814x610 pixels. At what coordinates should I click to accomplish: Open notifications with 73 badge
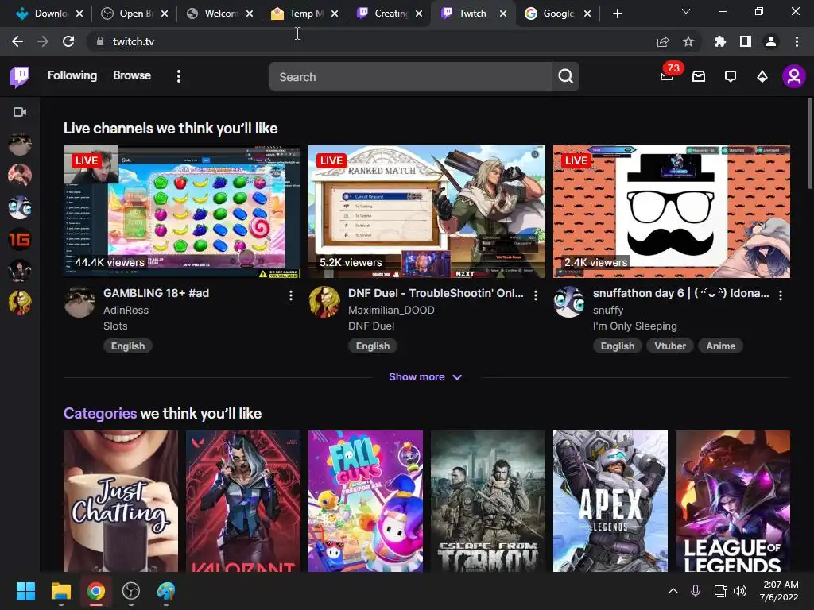[x=667, y=76]
